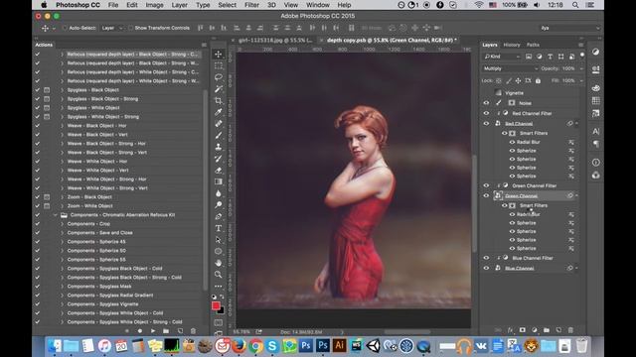Hide the Green Channel Filter layer
This screenshot has height=357, width=636.
(486, 185)
